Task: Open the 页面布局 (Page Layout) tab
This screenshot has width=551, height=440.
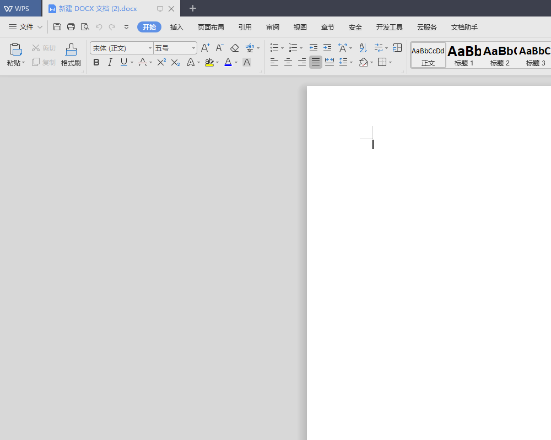Action: coord(211,27)
